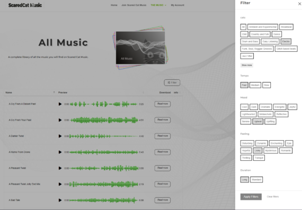Select the Chill category filter

244,34
